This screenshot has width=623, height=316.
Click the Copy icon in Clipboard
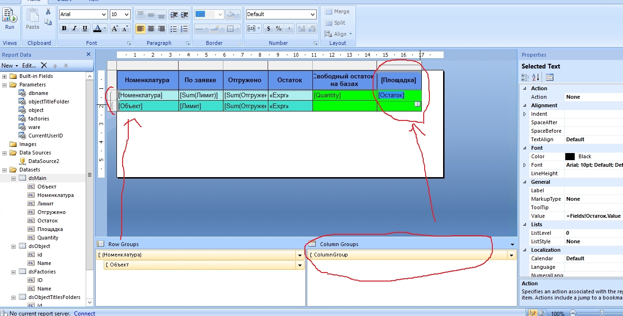[x=48, y=22]
